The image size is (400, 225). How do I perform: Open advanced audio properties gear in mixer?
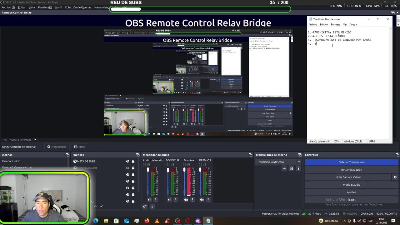[x=145, y=206]
